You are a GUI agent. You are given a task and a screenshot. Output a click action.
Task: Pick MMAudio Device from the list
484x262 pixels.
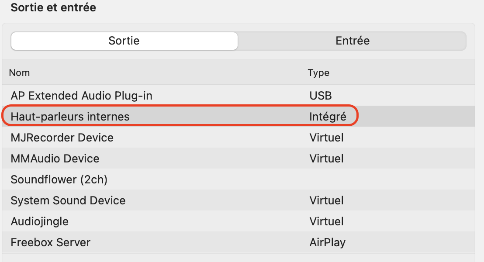[55, 159]
